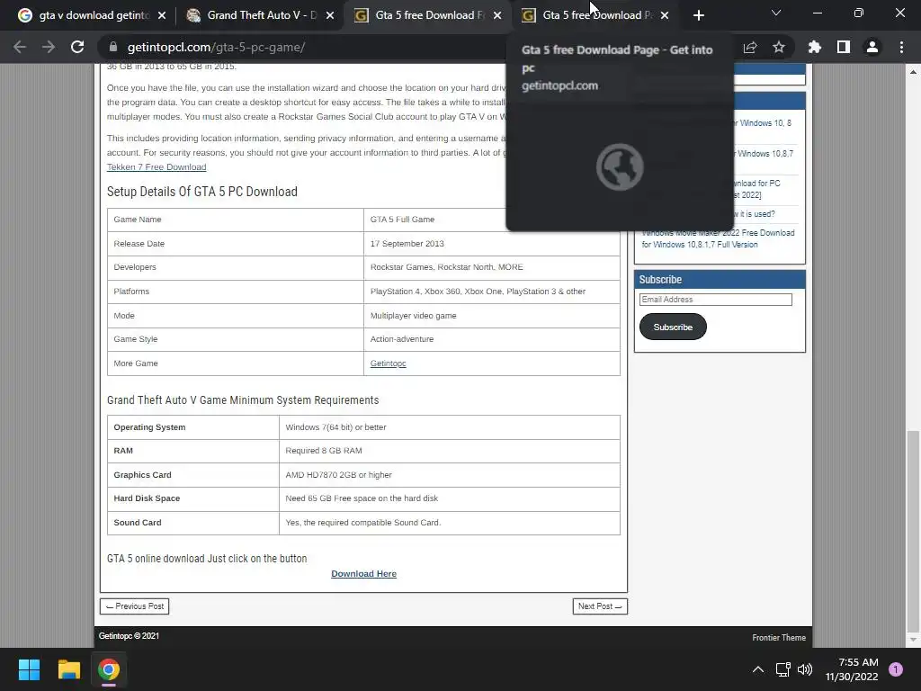
Task: Focus the Email Address field
Action: (715, 300)
